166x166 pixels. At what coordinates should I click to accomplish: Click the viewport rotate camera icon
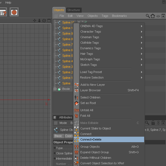tap(44, 20)
